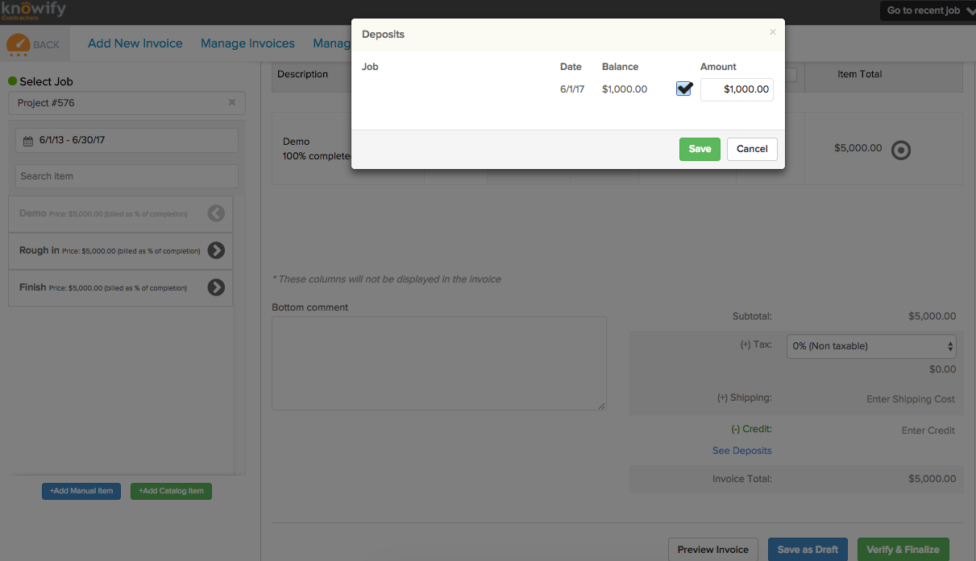
Task: Select the Finish item row
Action: (x=120, y=287)
